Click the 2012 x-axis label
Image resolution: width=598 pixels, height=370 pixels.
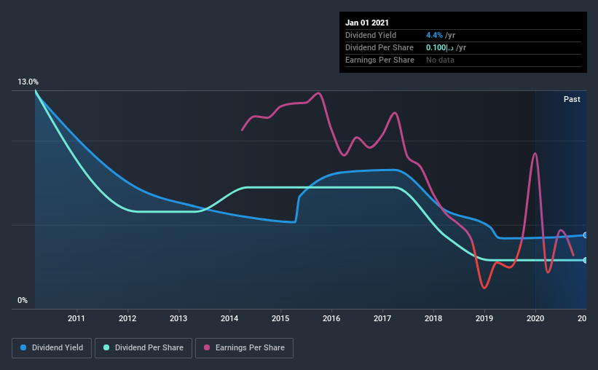pyautogui.click(x=127, y=318)
